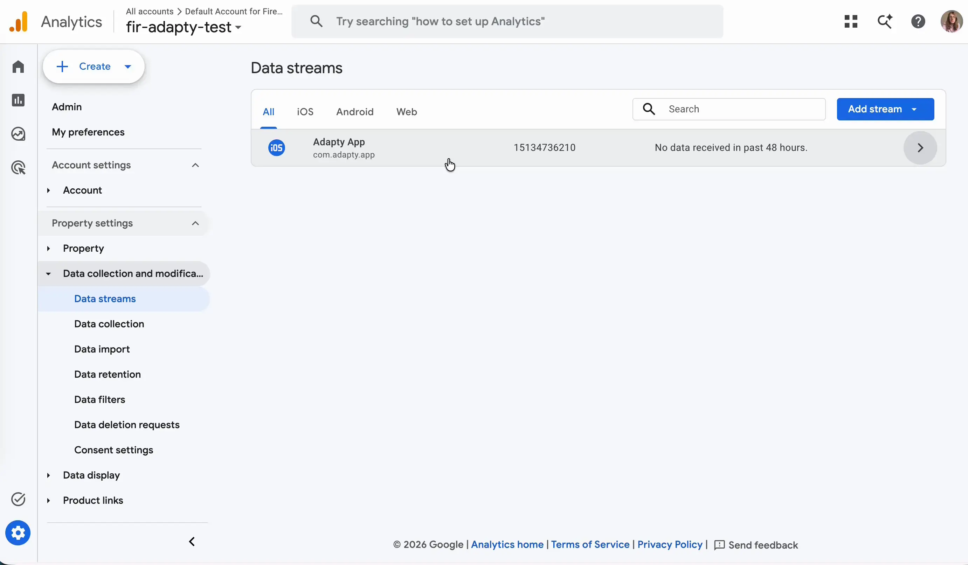Open the Privacy Policy link

670,545
